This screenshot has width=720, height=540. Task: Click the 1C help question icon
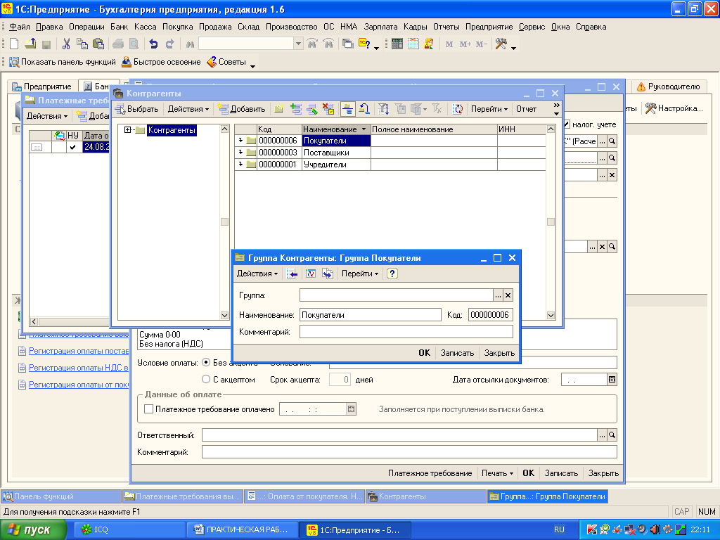click(x=365, y=44)
